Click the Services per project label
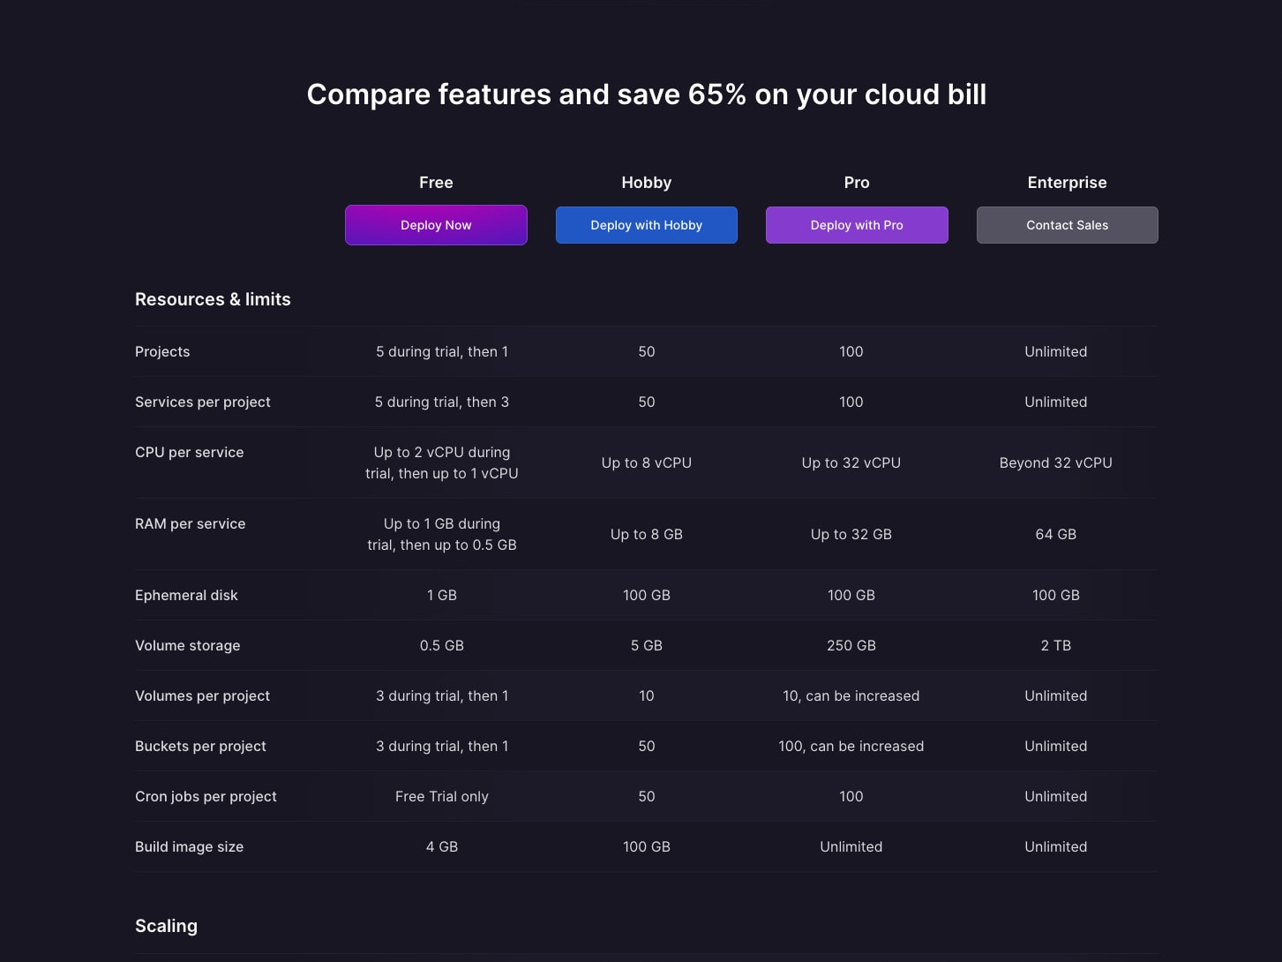The width and height of the screenshot is (1282, 962). click(203, 402)
